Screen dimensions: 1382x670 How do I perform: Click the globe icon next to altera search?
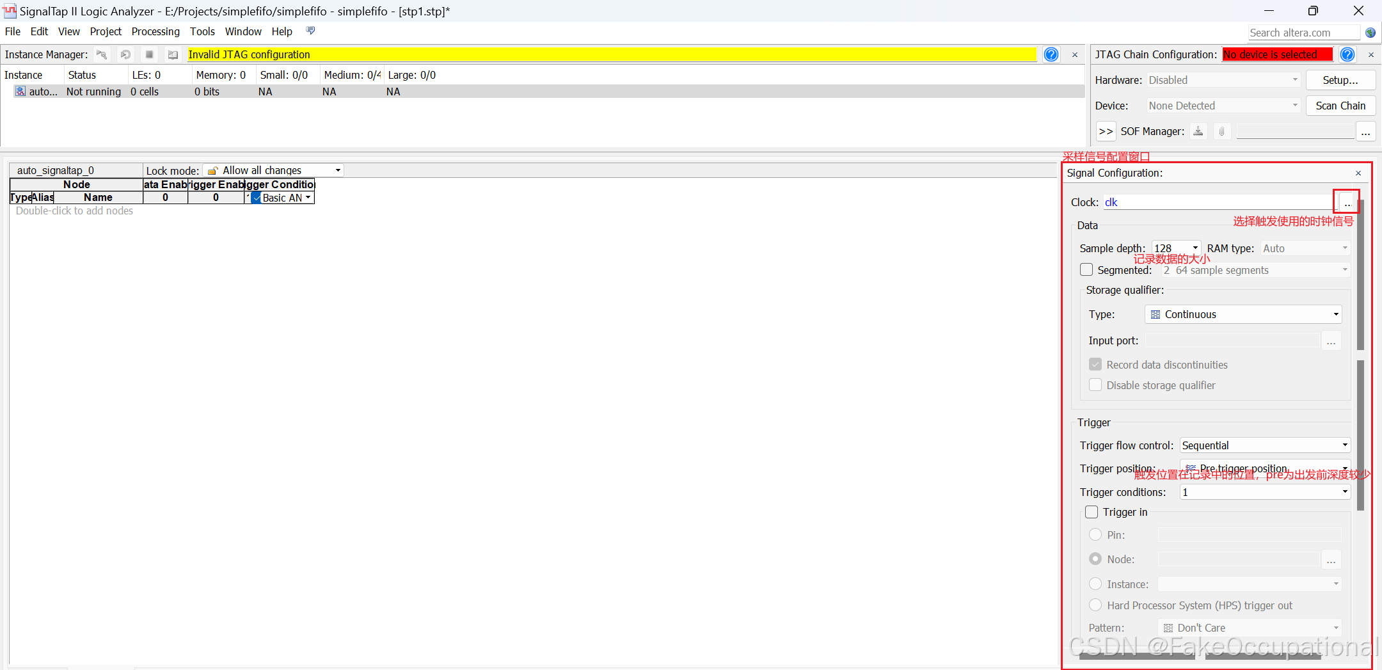pyautogui.click(x=1370, y=33)
